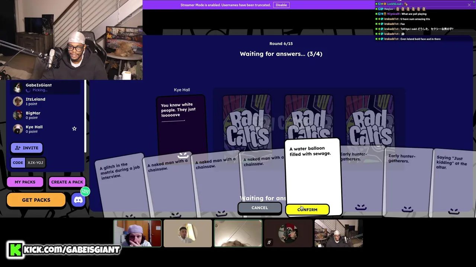Viewport: 476px width, 267px height.
Task: Click the star icon beside Kye Hall
Action: point(74,129)
